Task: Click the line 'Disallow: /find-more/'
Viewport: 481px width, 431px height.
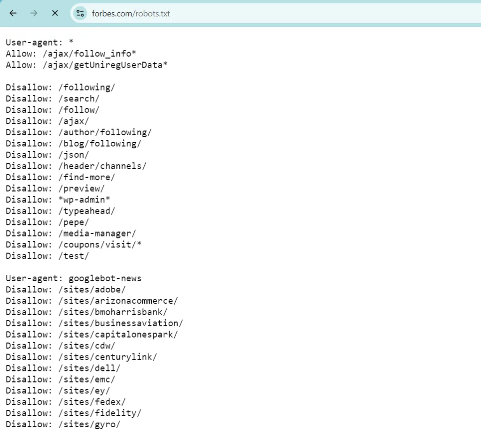Action: [x=61, y=177]
